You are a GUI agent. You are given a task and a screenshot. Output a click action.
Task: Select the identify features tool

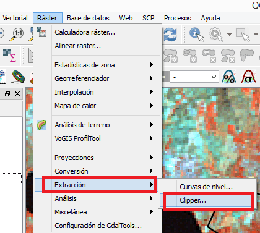coord(196,34)
